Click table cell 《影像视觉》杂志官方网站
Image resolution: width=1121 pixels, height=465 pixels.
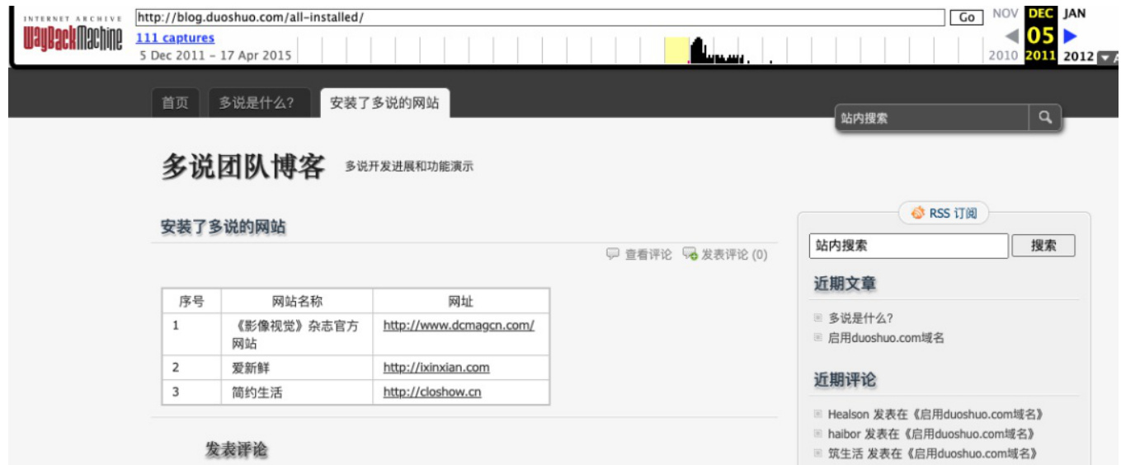tap(297, 334)
